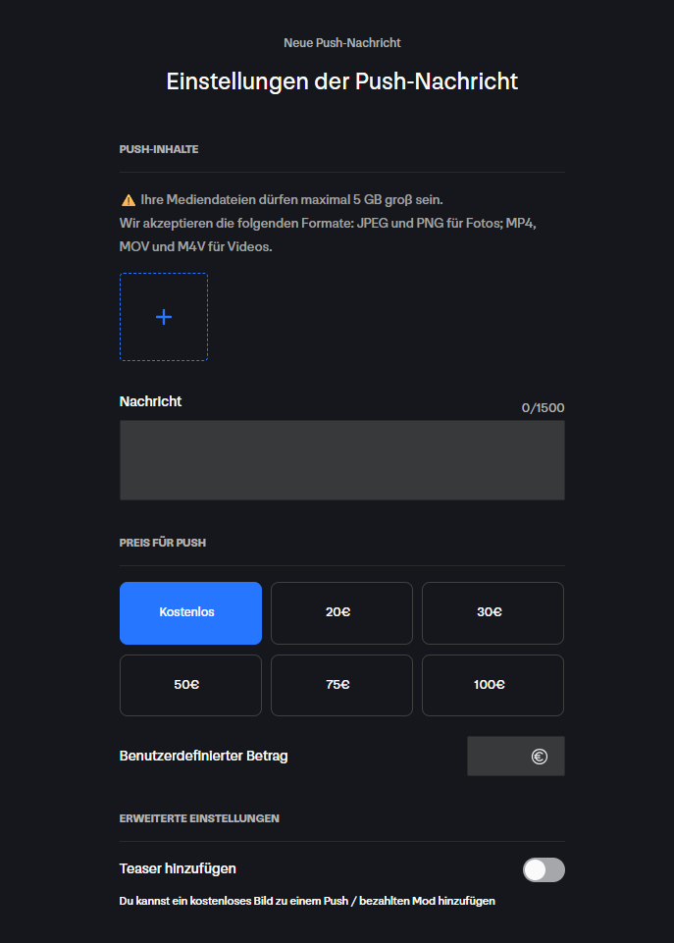
Task: Choose the 30€ price option
Action: click(493, 613)
